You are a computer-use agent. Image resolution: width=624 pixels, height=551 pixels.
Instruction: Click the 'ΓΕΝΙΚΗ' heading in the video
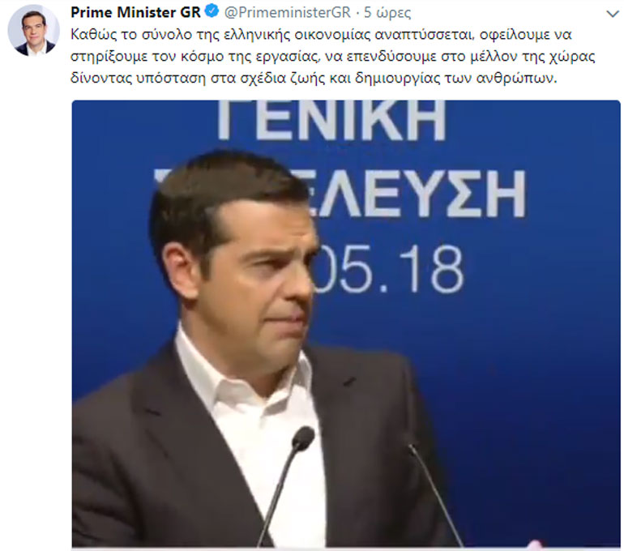(x=331, y=120)
